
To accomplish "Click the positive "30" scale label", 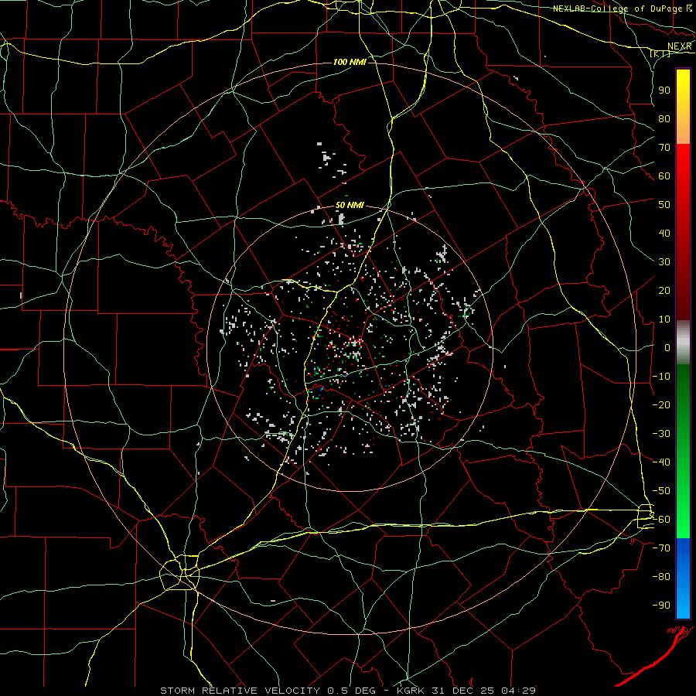I will pos(664,262).
